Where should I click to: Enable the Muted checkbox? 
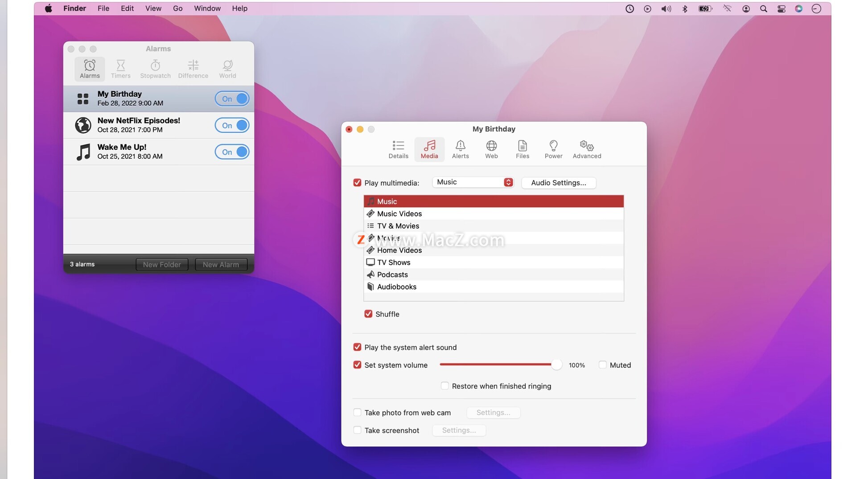[603, 365]
